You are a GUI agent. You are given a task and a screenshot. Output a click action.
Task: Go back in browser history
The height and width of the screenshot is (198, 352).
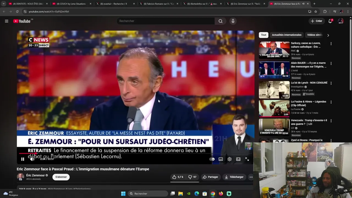point(4,12)
